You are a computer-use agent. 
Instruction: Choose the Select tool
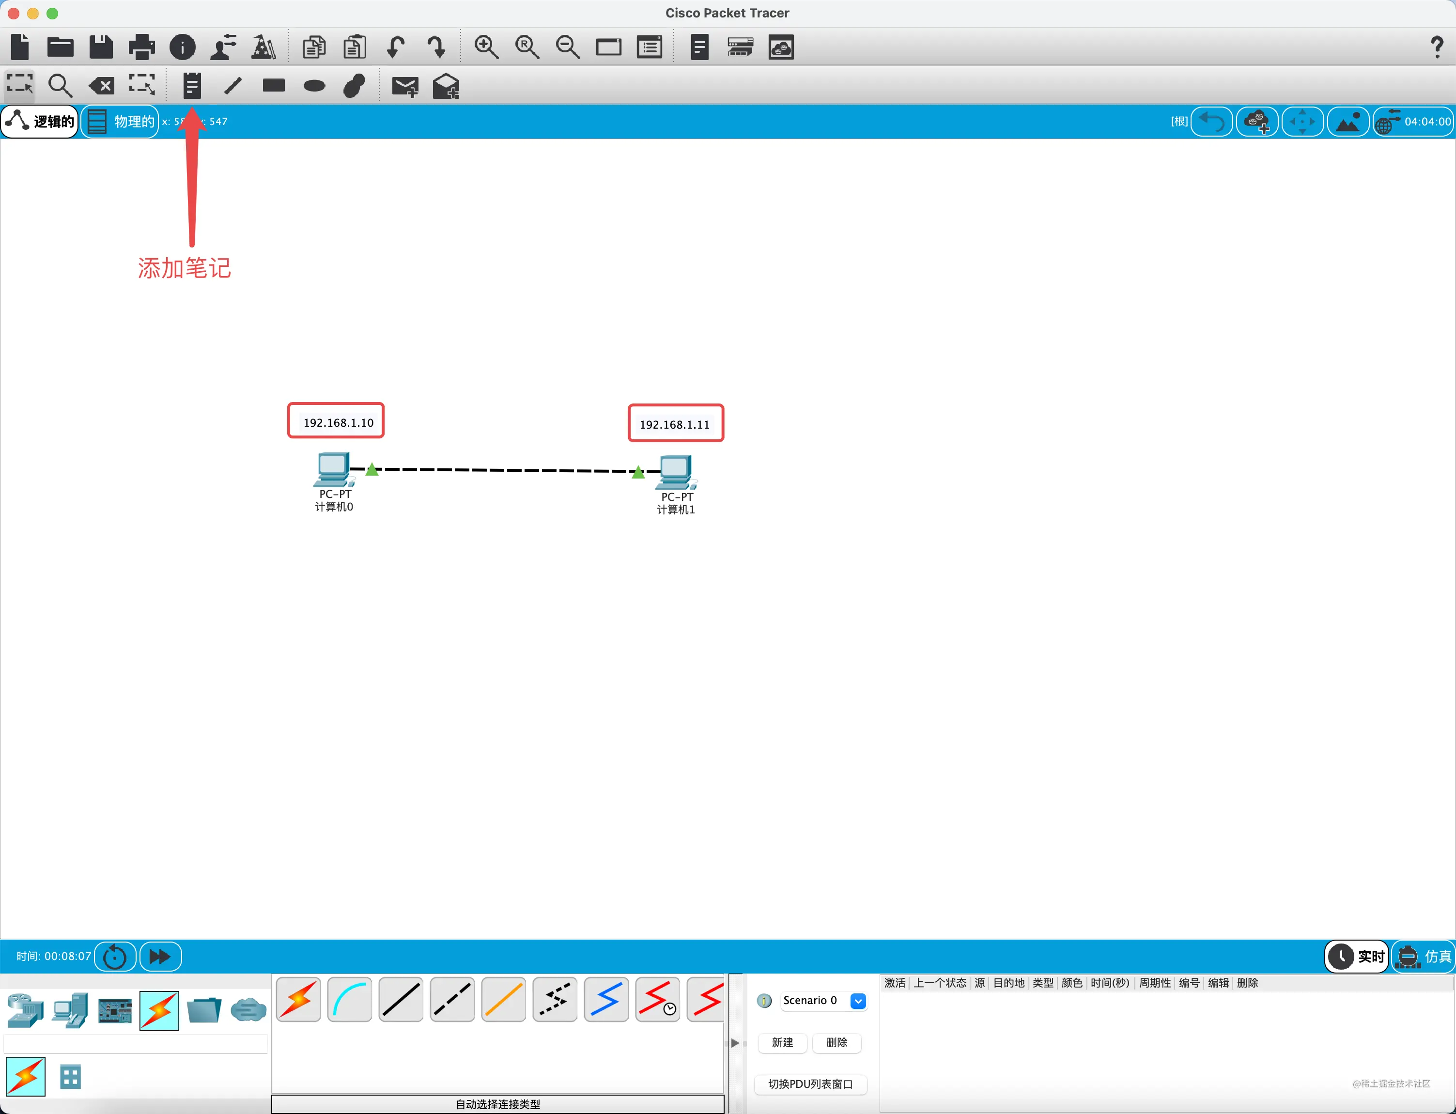(20, 85)
